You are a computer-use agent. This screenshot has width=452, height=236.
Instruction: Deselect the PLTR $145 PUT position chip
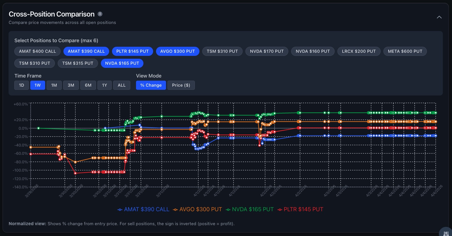point(133,51)
